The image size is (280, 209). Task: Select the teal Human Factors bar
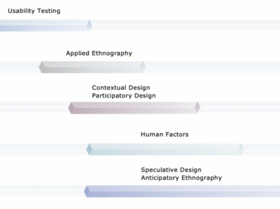click(165, 149)
